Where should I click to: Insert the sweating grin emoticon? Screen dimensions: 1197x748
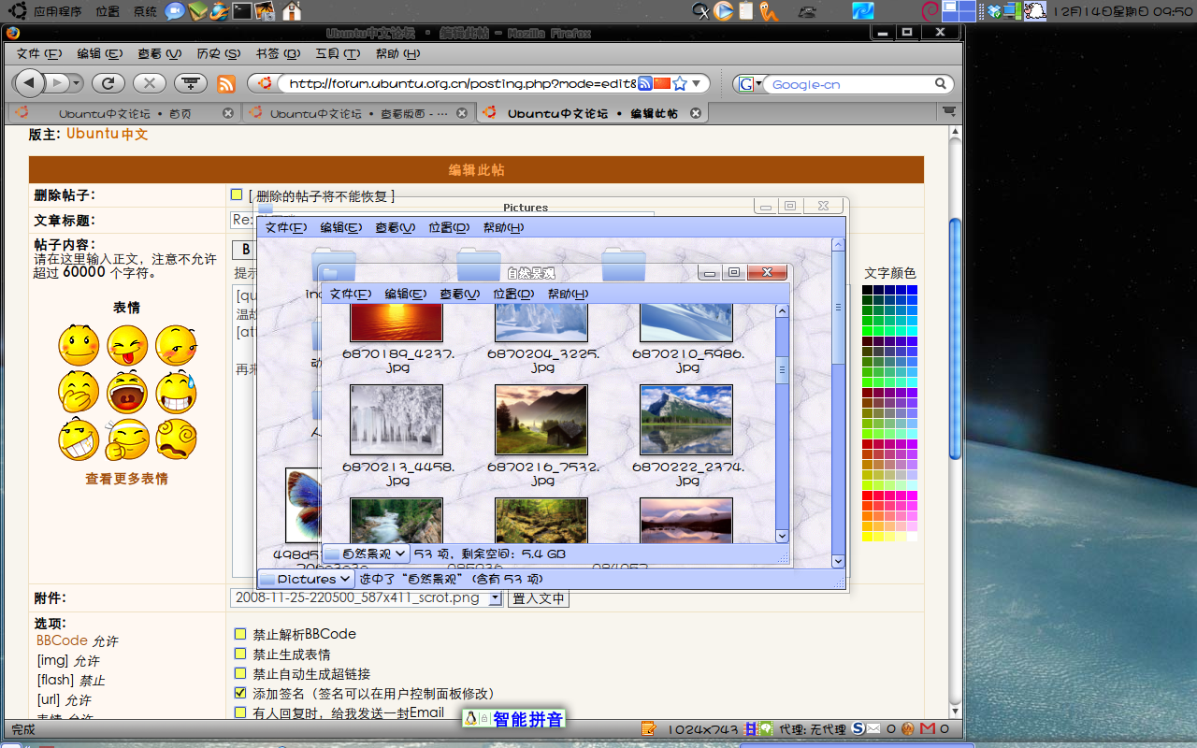(x=176, y=393)
